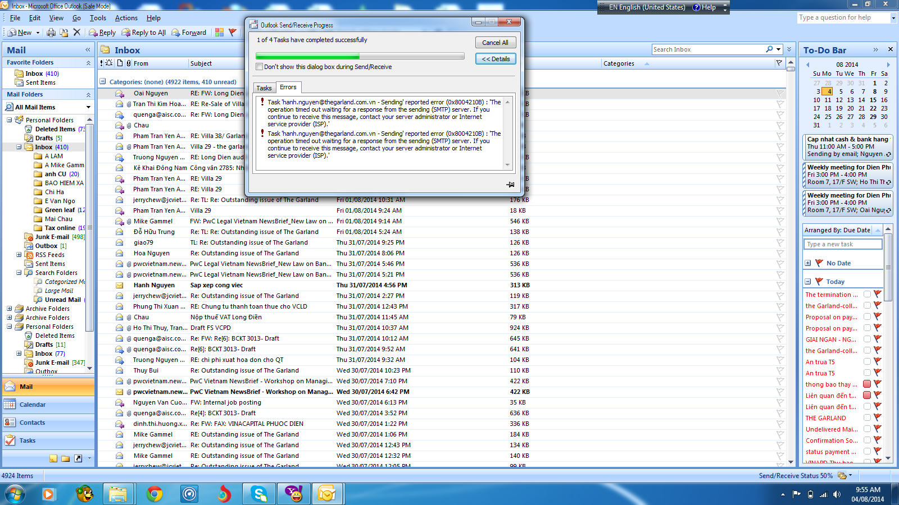Open the Go menu
The image size is (899, 505).
coord(76,18)
